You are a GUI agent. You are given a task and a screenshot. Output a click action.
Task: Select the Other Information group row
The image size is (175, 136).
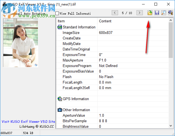point(113,110)
